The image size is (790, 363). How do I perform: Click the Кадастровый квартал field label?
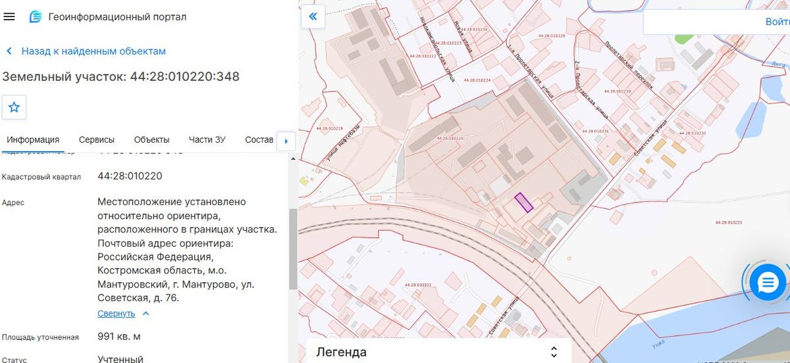41,177
